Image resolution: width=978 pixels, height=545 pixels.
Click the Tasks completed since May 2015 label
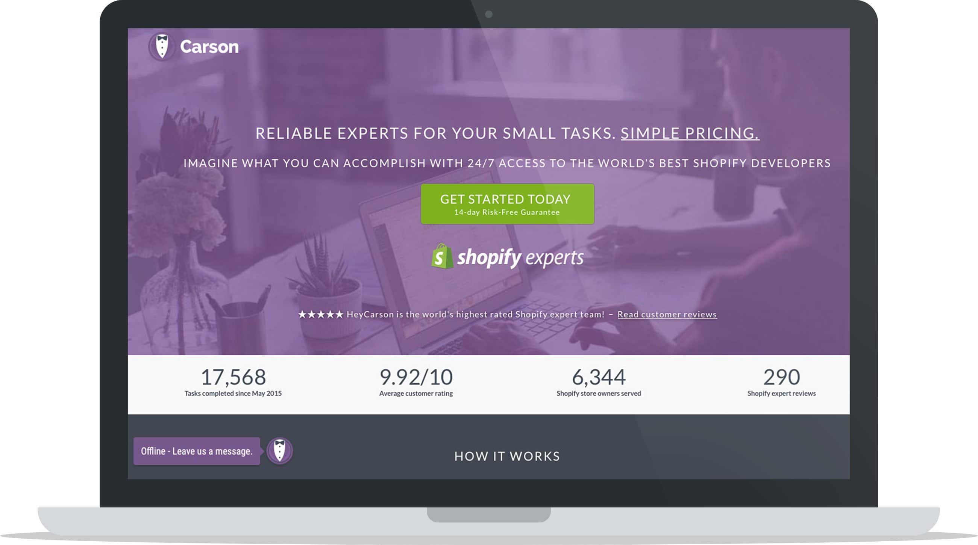tap(233, 394)
